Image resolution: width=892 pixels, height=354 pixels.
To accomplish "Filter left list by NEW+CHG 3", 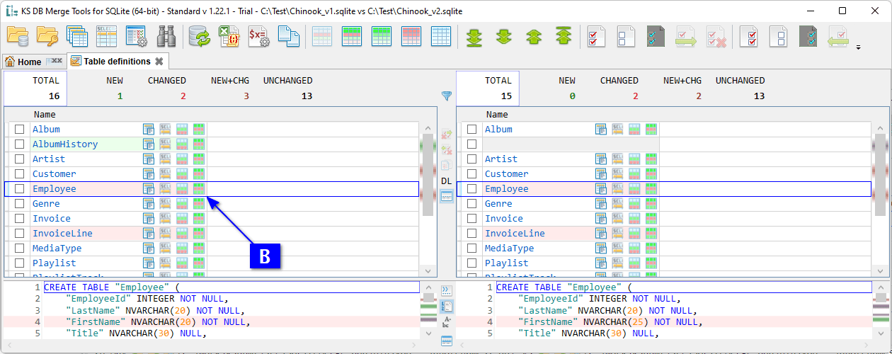I will click(230, 88).
